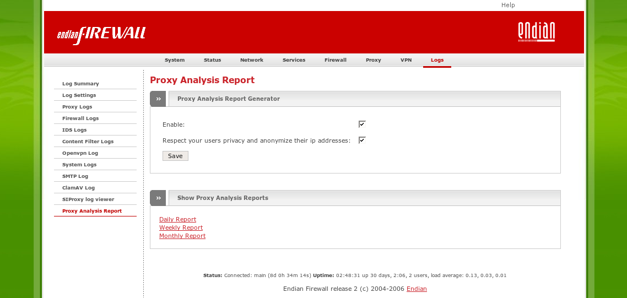
Task: Click the Endian Firewall release 2 footer text
Action: 344,289
